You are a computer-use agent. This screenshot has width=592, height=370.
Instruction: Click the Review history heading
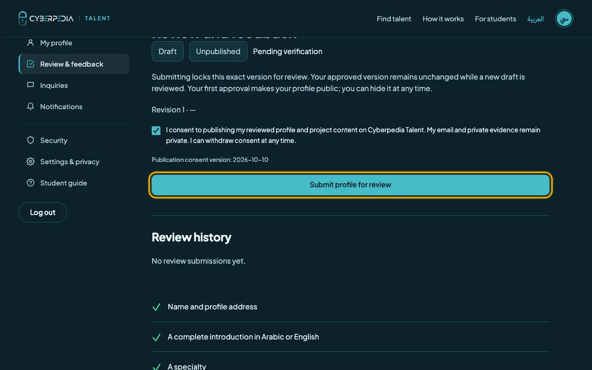click(191, 237)
